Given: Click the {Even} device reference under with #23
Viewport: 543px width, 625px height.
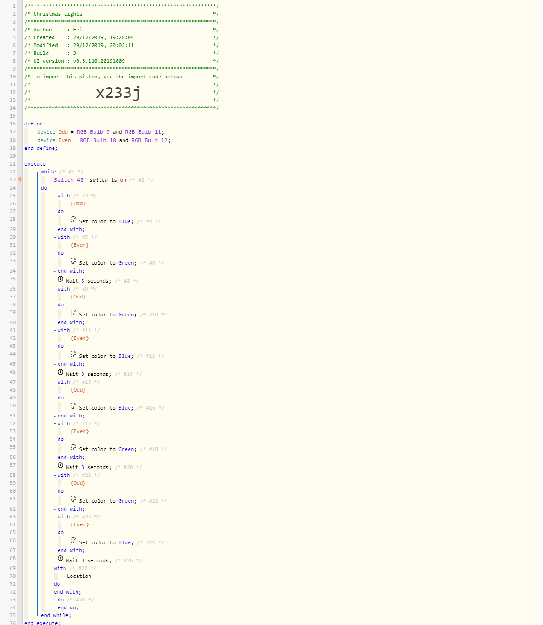Looking at the screenshot, I should pyautogui.click(x=79, y=524).
